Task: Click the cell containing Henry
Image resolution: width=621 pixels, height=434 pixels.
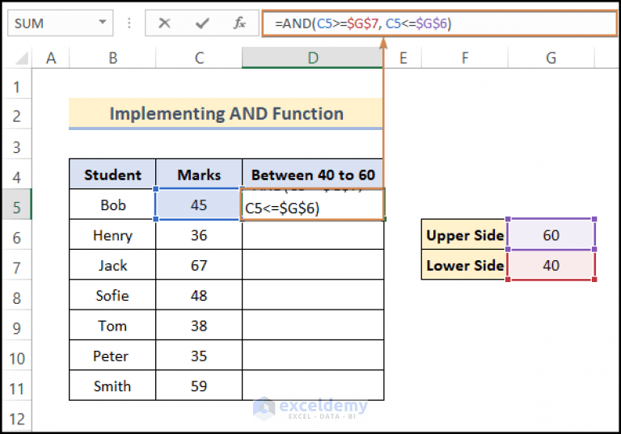Action: click(x=112, y=235)
